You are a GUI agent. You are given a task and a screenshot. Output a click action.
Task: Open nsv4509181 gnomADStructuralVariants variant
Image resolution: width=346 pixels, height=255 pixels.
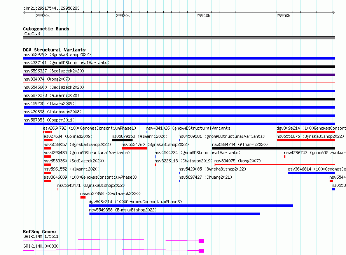[x=222, y=136]
